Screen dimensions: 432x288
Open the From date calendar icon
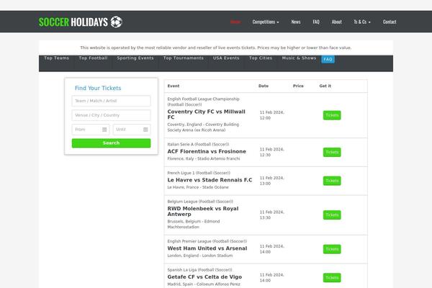tap(104, 130)
